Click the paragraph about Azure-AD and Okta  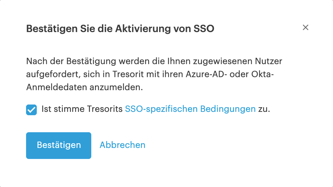154,74
